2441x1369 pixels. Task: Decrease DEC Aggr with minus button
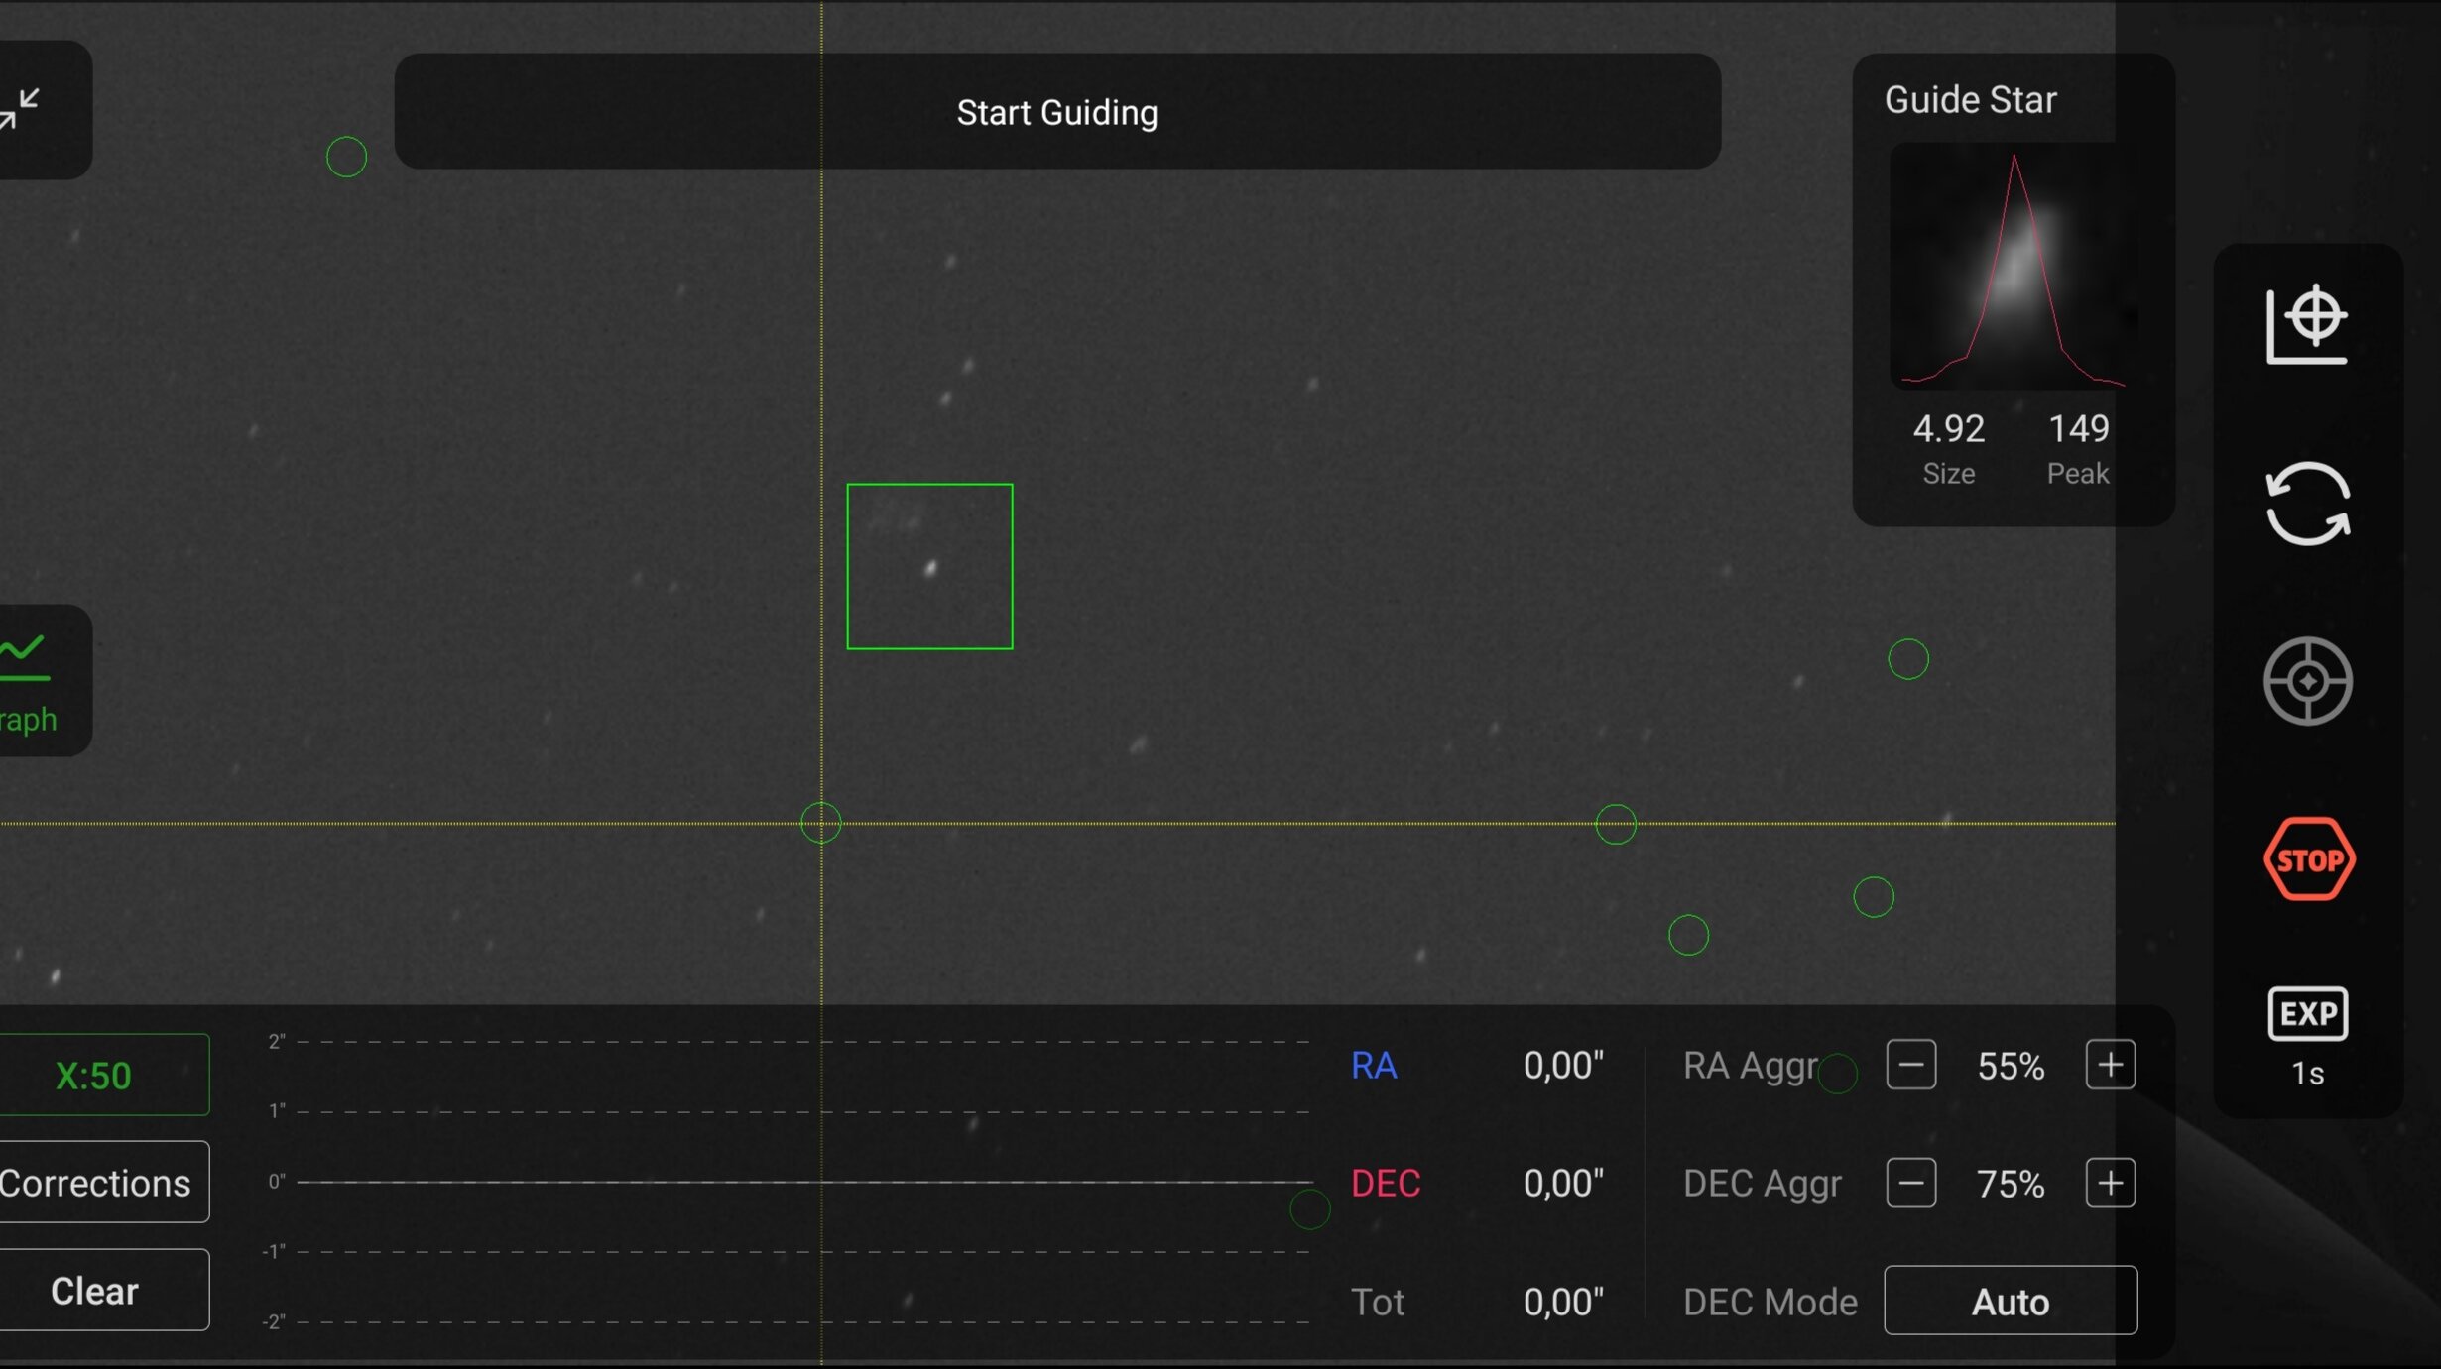click(x=1910, y=1184)
